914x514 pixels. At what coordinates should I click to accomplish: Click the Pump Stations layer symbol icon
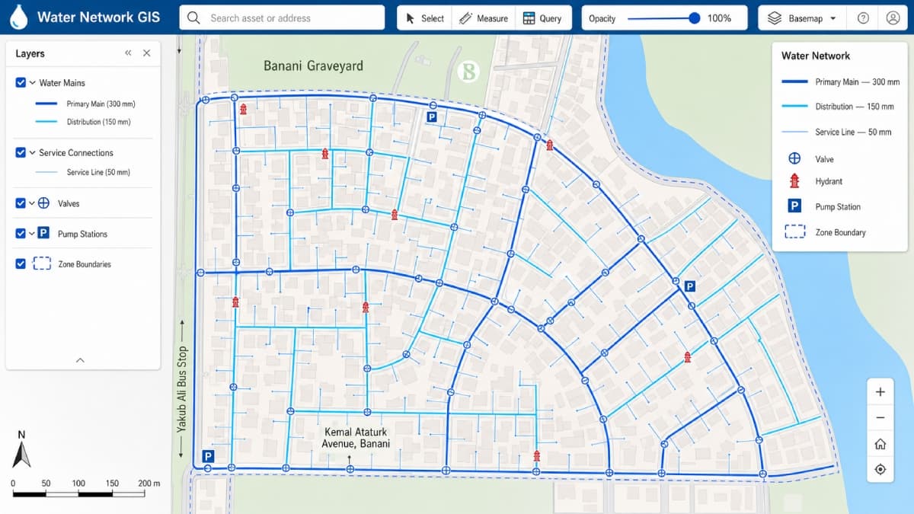tap(44, 234)
